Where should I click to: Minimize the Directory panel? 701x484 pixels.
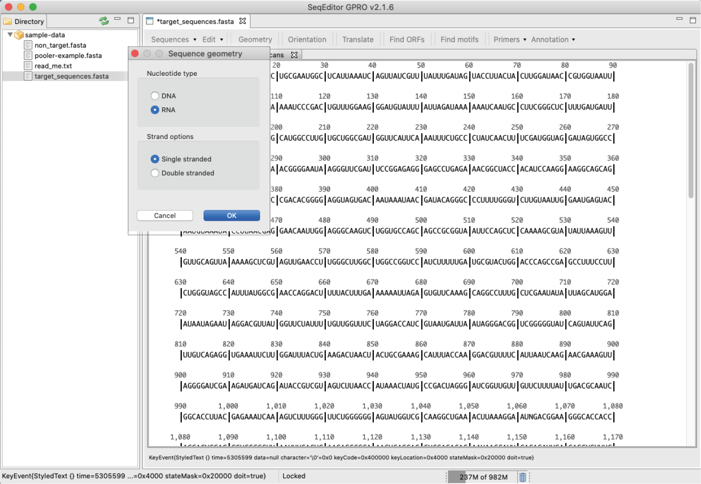[x=117, y=19]
